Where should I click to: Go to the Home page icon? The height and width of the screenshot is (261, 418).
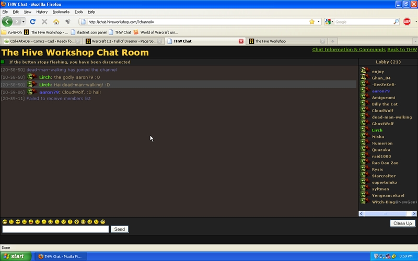coord(56,21)
